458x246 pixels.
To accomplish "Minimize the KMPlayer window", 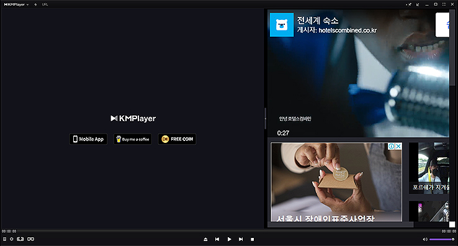I will coord(427,4).
